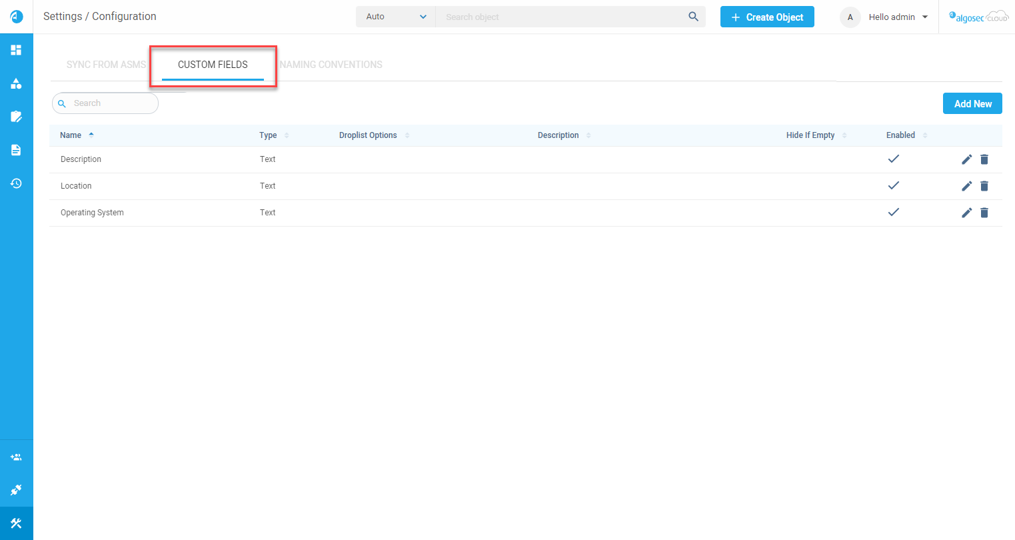The image size is (1015, 540).
Task: Sort the table by the Name column
Action: (x=71, y=135)
